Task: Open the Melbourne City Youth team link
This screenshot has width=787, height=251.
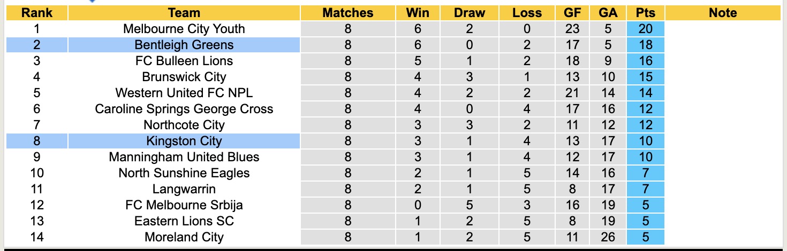Action: 184,29
